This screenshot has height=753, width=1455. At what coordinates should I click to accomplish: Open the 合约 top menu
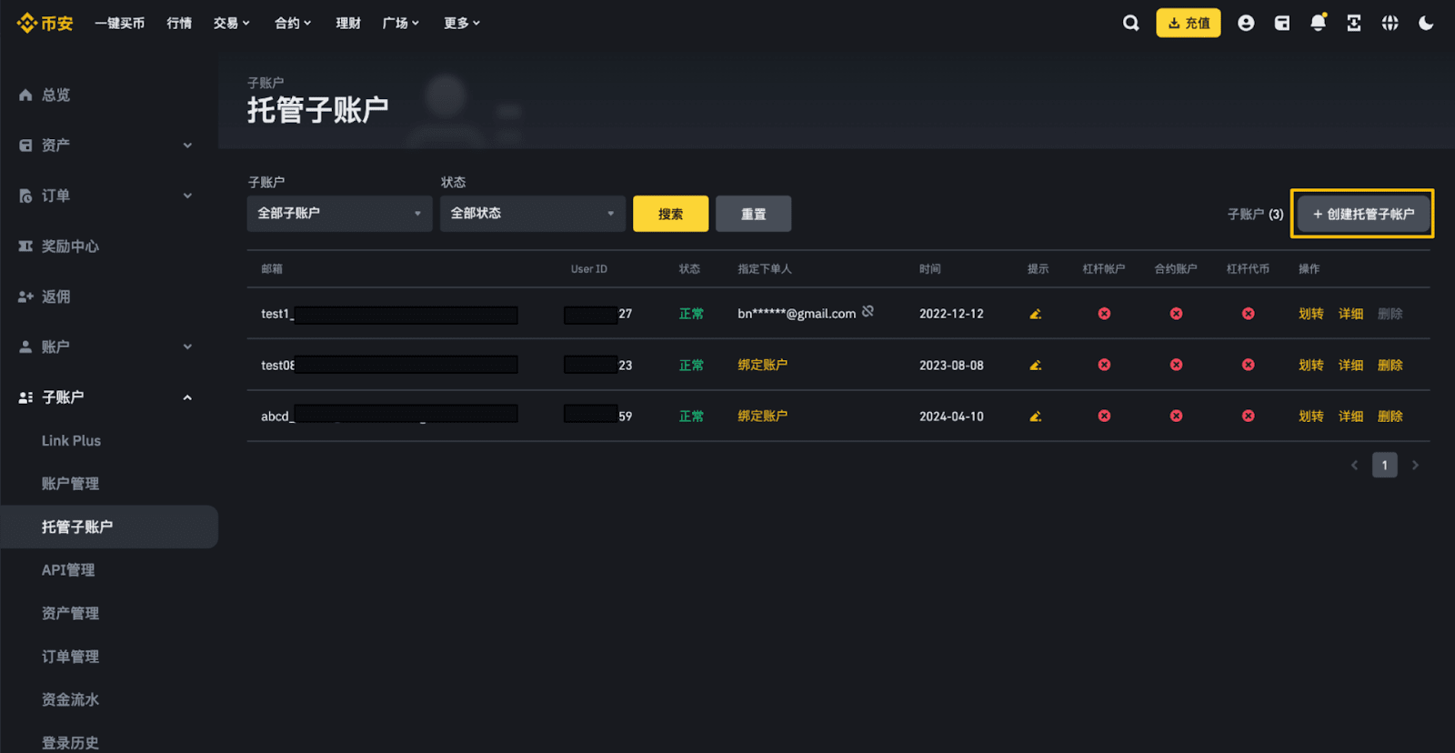click(x=293, y=23)
